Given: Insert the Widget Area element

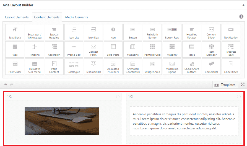Looking at the screenshot, I should (152, 66).
